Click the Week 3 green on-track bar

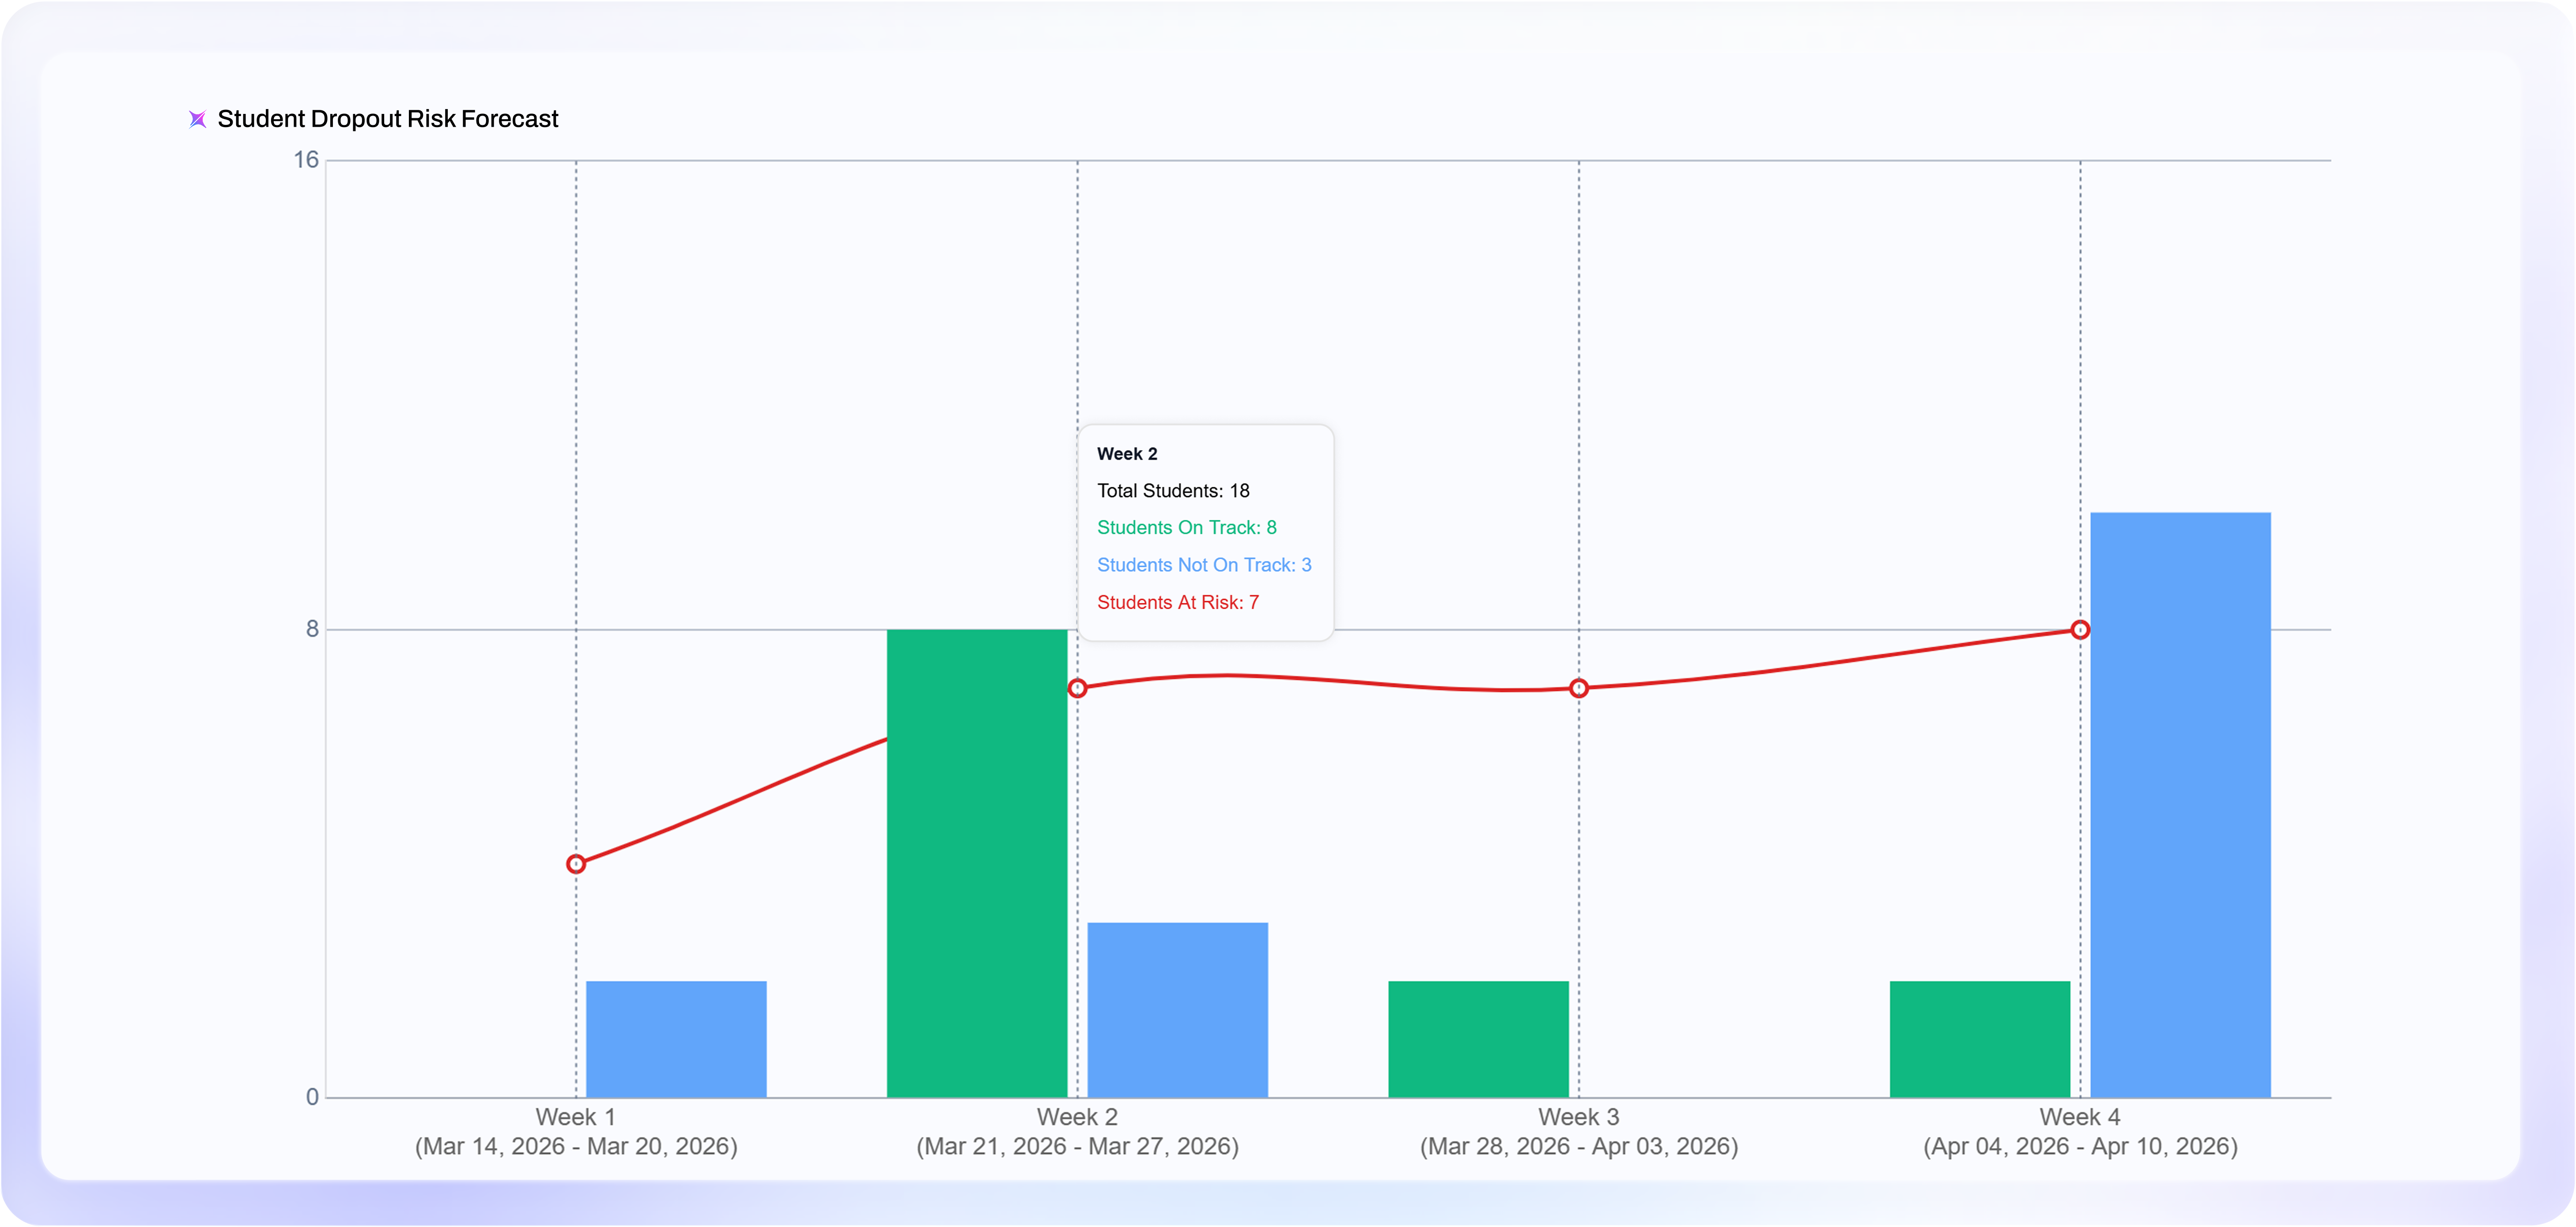pos(1479,1039)
